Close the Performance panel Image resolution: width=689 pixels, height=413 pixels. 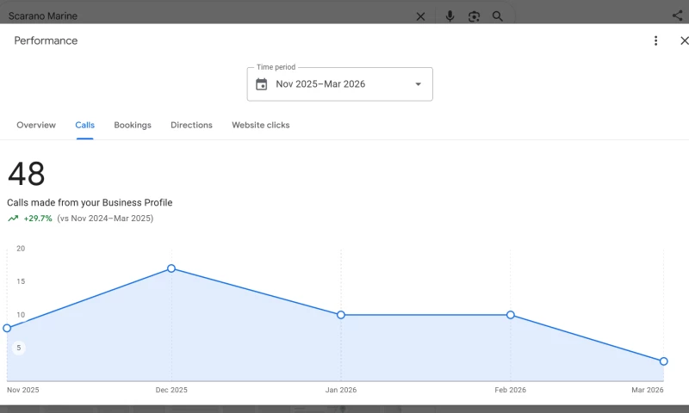point(684,40)
